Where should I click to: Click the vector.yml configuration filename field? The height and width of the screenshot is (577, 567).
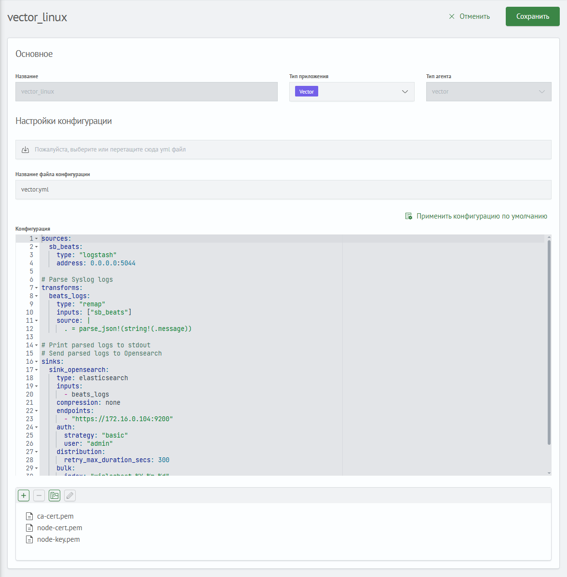click(x=283, y=190)
